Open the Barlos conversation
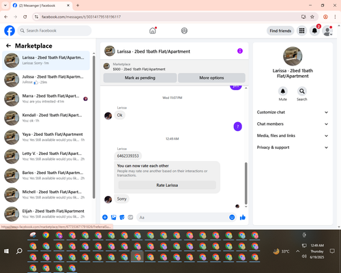The height and width of the screenshot is (273, 341). (46, 175)
